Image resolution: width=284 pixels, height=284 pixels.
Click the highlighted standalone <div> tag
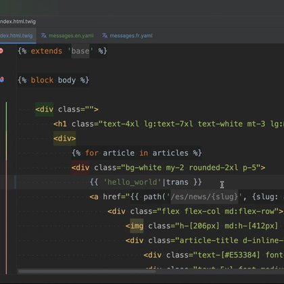click(64, 139)
